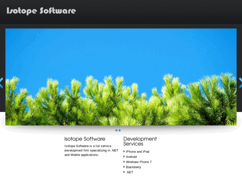The height and width of the screenshot is (181, 242).
Task: Open the 'Android' service item
Action: pos(131,157)
